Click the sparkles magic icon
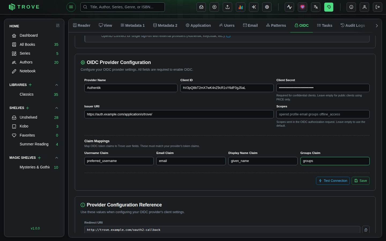386x241 pixels. click(x=254, y=7)
